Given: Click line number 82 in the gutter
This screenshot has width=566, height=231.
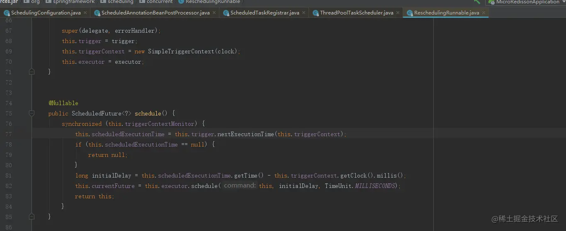Looking at the screenshot, I should coord(9,186).
